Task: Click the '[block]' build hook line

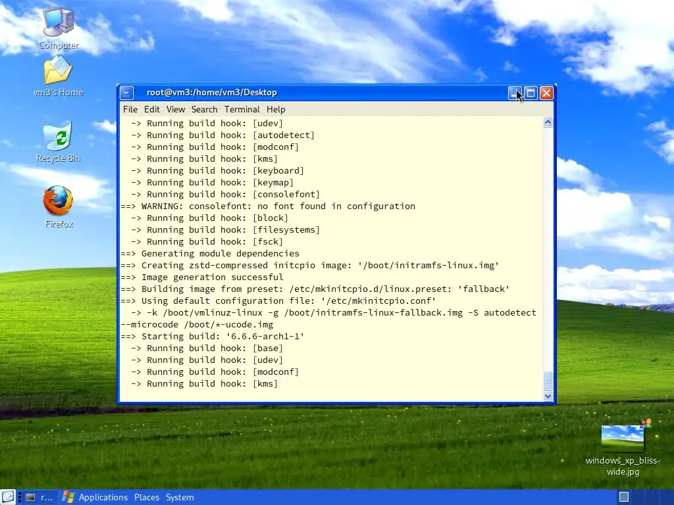Action: [x=210, y=218]
